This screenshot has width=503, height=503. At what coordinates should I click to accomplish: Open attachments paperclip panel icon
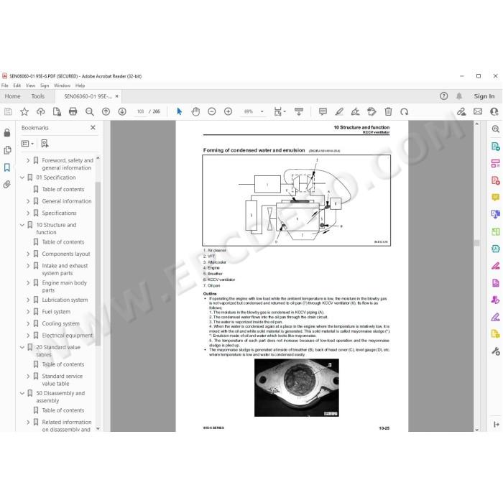tap(7, 184)
